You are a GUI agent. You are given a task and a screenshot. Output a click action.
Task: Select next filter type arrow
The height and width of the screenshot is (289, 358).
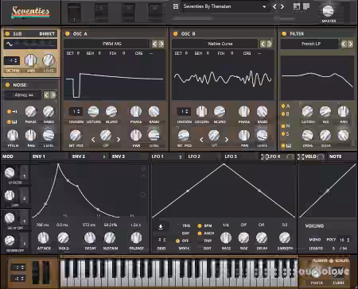click(x=351, y=44)
